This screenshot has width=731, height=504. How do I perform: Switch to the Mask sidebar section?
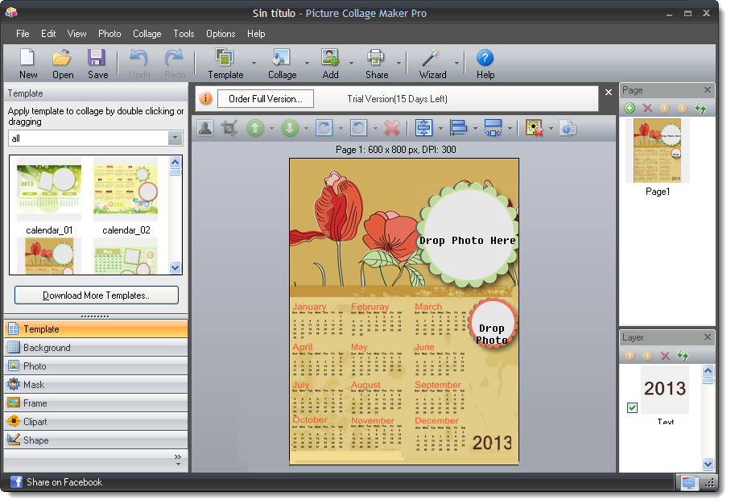coord(96,385)
